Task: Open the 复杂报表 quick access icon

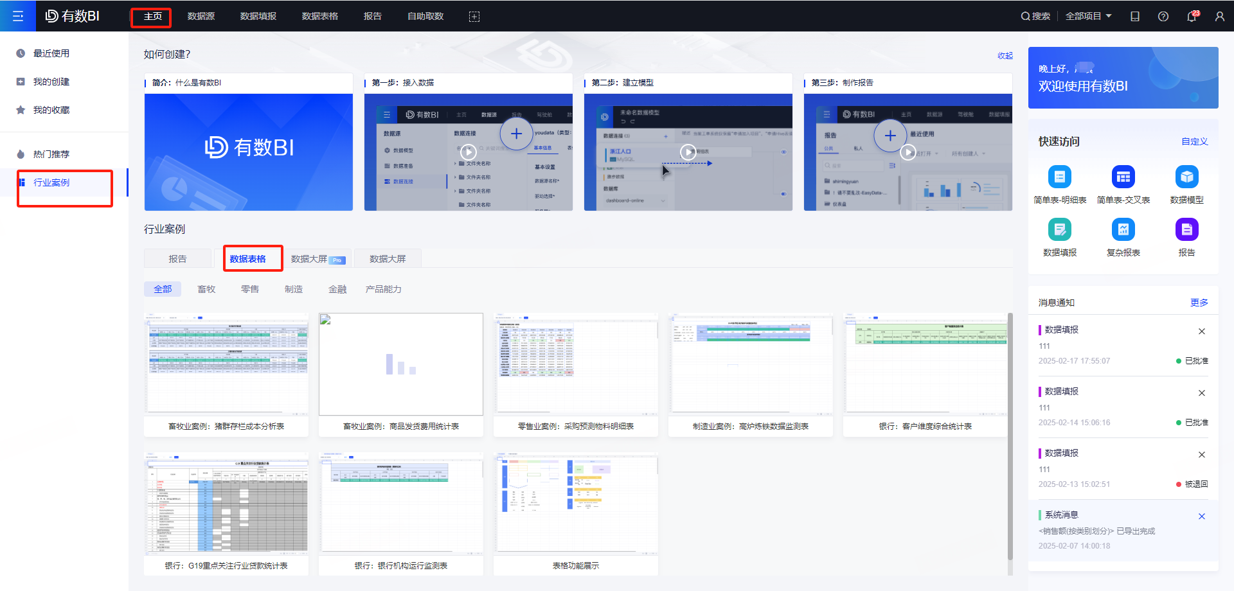Action: 1123,230
